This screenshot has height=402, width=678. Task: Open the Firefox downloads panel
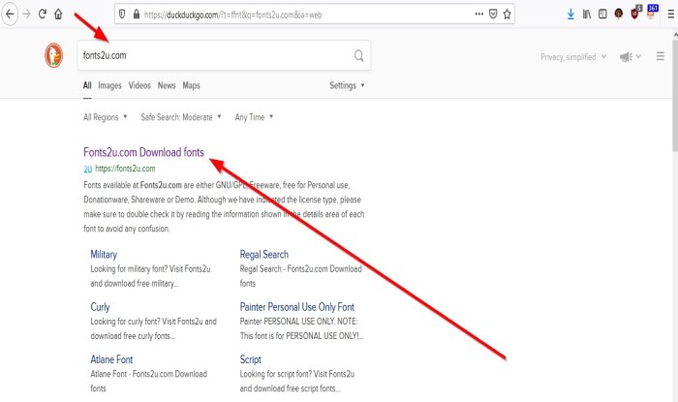570,15
